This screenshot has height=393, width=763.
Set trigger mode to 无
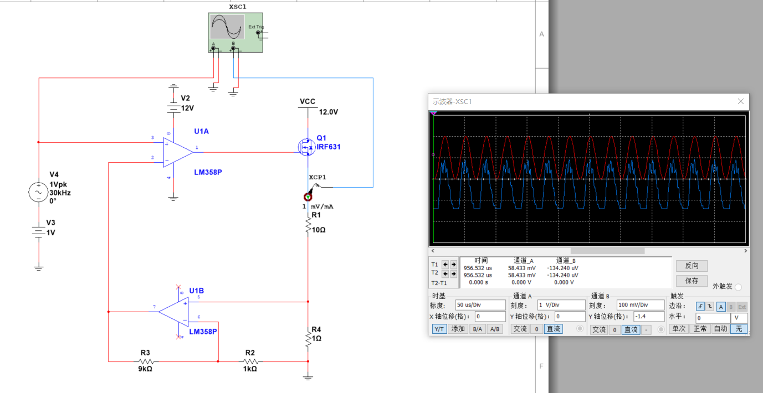pos(739,329)
